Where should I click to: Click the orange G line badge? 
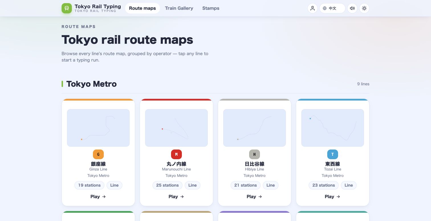pos(98,154)
